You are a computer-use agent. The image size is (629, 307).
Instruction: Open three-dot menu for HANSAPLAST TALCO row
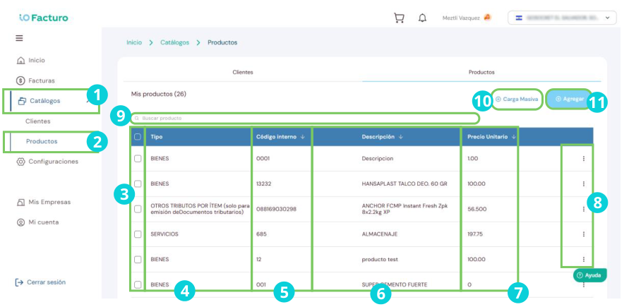coord(583,183)
